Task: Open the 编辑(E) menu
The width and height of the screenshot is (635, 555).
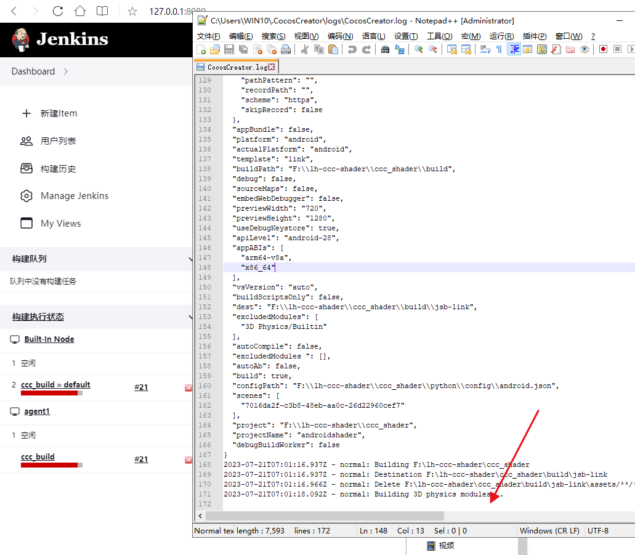Action: pos(241,36)
